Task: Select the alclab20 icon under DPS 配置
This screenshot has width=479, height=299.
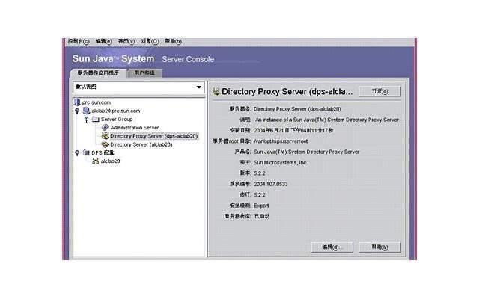Action: coord(95,161)
